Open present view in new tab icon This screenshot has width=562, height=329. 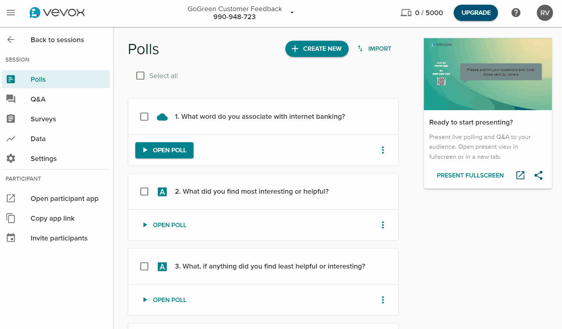tap(520, 175)
